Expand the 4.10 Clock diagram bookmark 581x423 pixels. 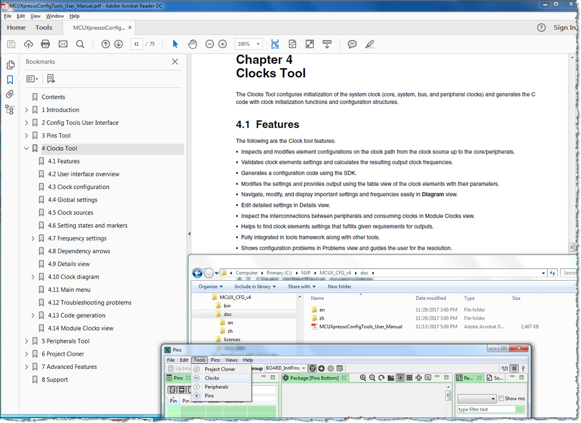(33, 277)
